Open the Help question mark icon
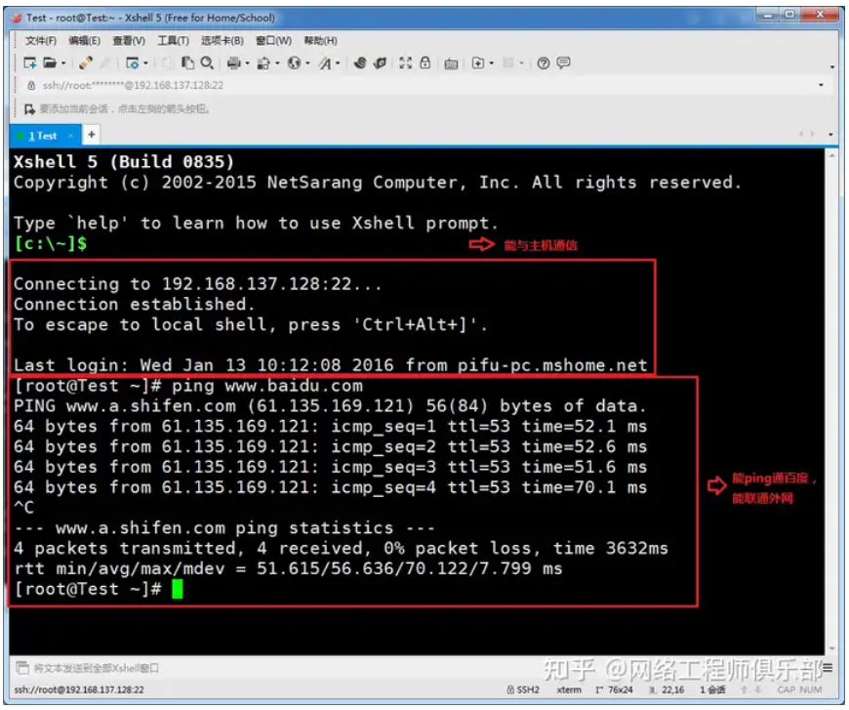Viewport: 849px width, 710px height. (544, 63)
